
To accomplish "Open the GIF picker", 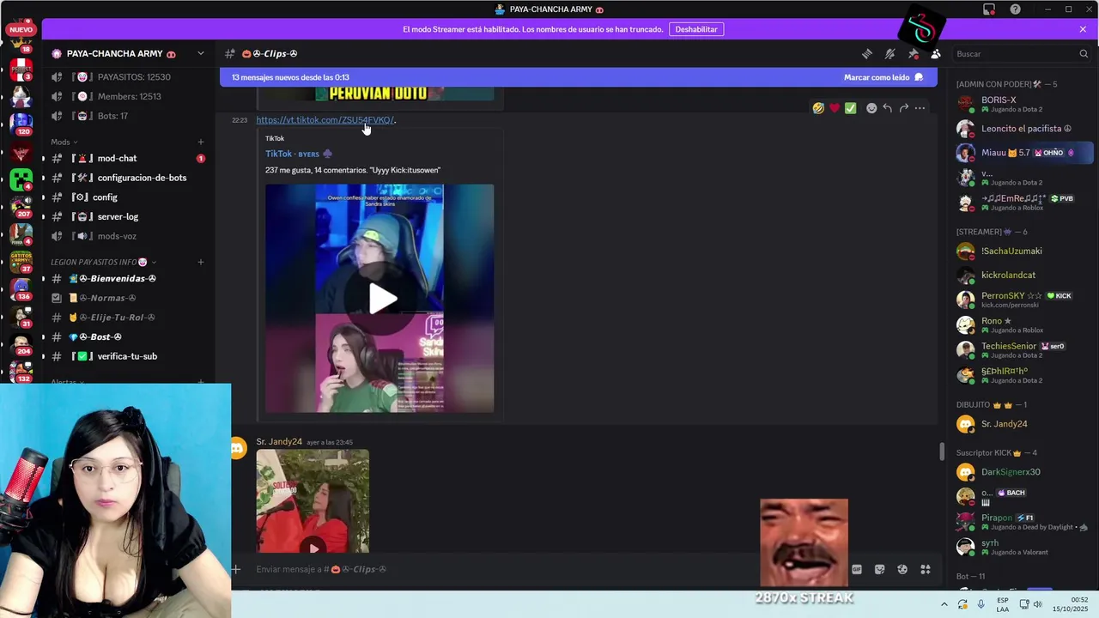I will 857,569.
